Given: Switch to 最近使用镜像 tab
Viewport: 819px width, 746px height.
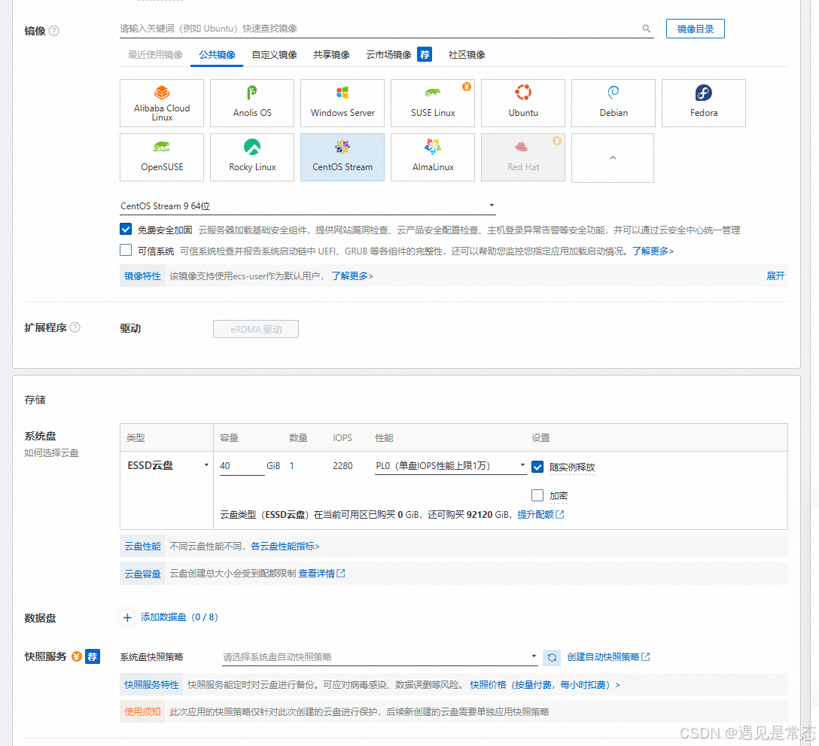Looking at the screenshot, I should tap(155, 55).
